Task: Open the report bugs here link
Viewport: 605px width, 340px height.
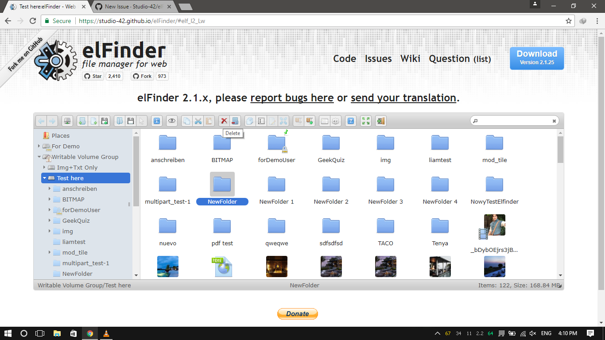Action: click(292, 98)
